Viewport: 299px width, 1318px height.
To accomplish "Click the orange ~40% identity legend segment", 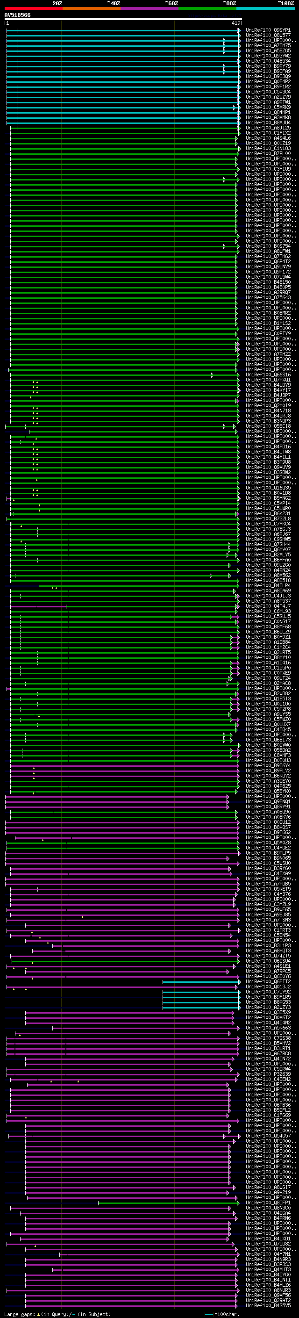I will [x=92, y=8].
